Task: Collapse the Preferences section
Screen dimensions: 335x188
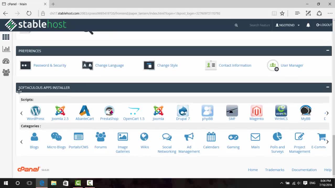Action: [328, 50]
